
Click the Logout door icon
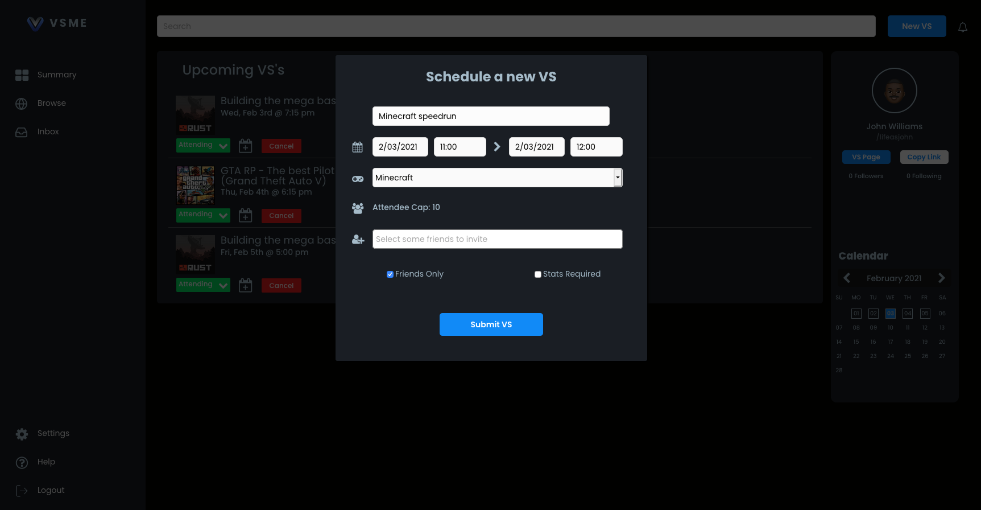(22, 491)
